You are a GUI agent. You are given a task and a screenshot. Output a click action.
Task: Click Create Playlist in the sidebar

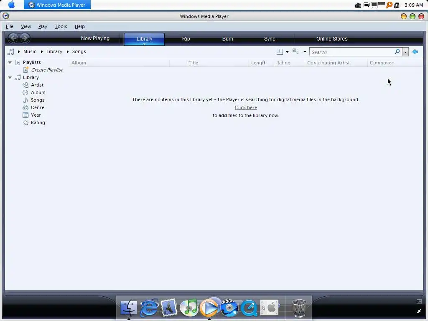47,70
